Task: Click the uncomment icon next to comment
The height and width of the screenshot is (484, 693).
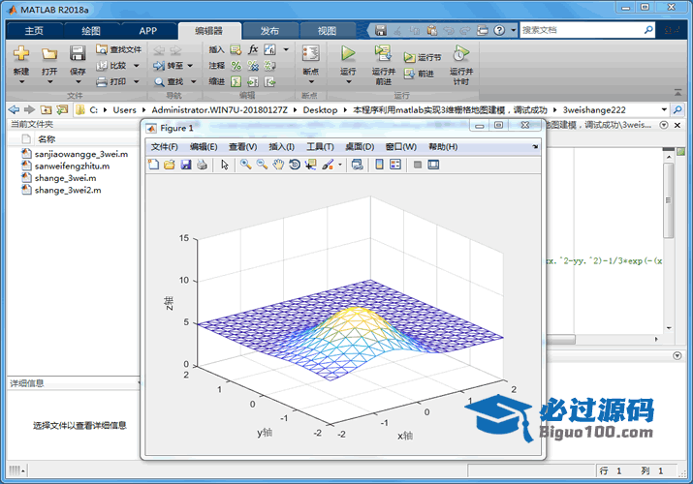Action: pyautogui.click(x=253, y=66)
